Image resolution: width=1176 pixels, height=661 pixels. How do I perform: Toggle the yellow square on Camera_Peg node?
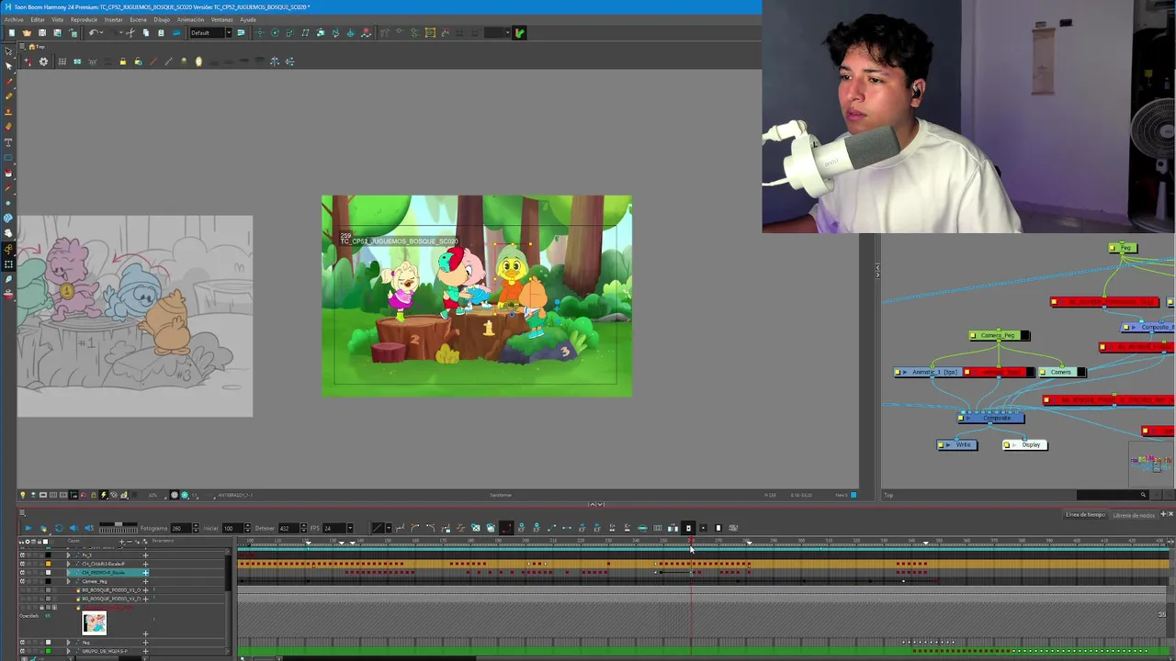click(973, 336)
